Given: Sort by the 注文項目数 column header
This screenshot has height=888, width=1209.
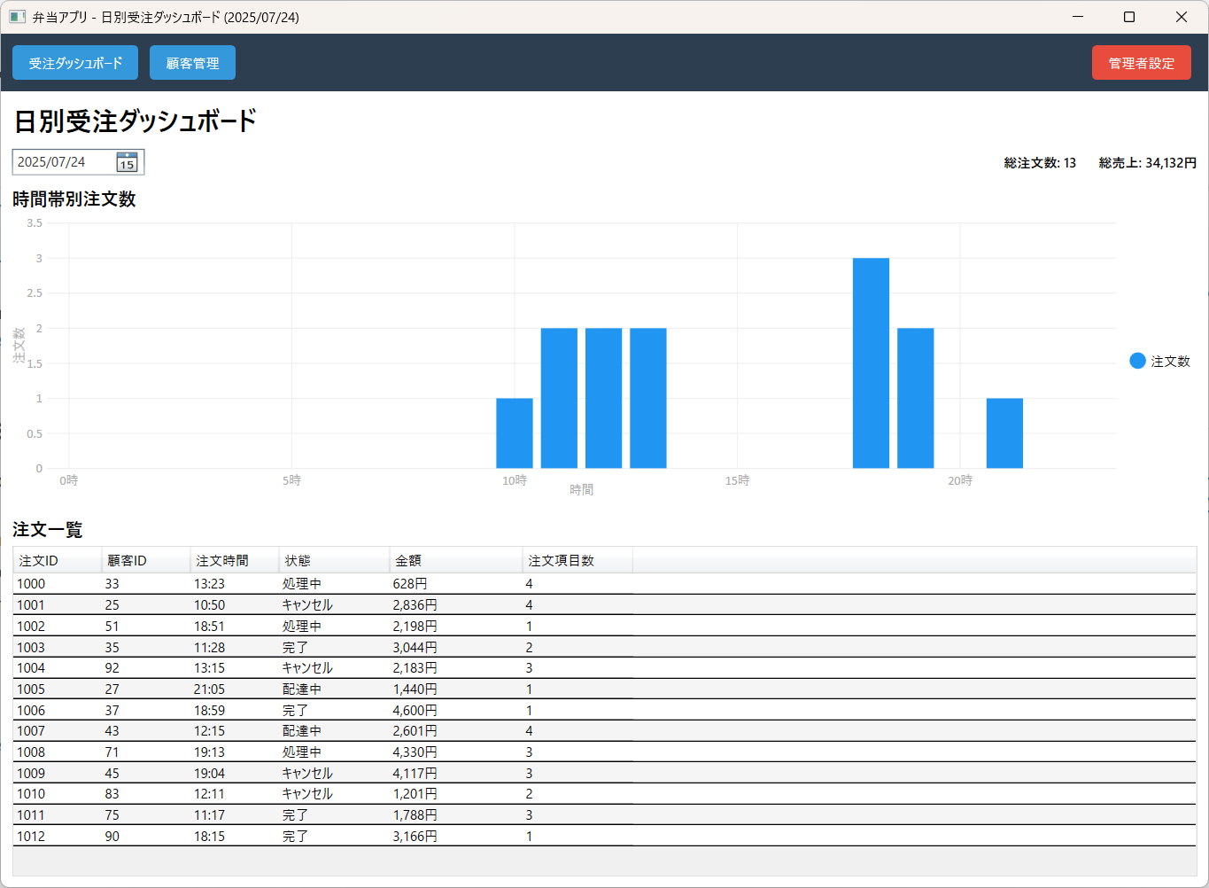Looking at the screenshot, I should (577, 561).
